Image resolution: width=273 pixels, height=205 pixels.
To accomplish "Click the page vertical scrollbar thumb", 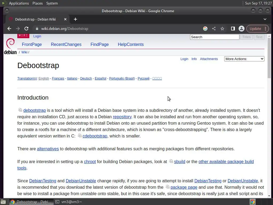I will point(269,58).
